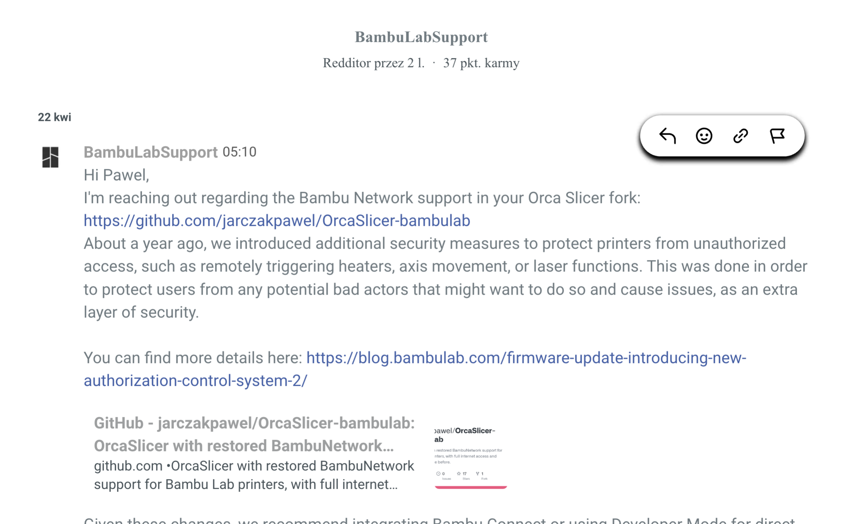Click the reply arrow icon
Screen dimensions: 863x524
click(667, 136)
